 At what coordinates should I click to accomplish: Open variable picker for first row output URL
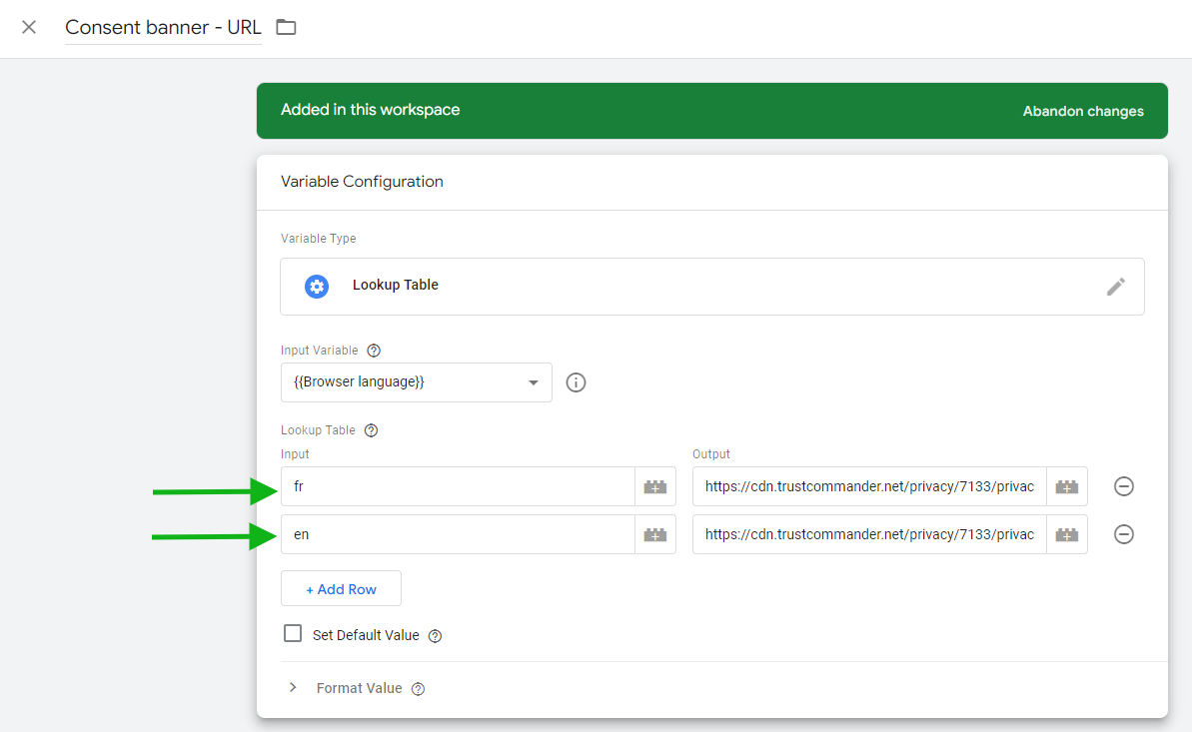click(1067, 487)
